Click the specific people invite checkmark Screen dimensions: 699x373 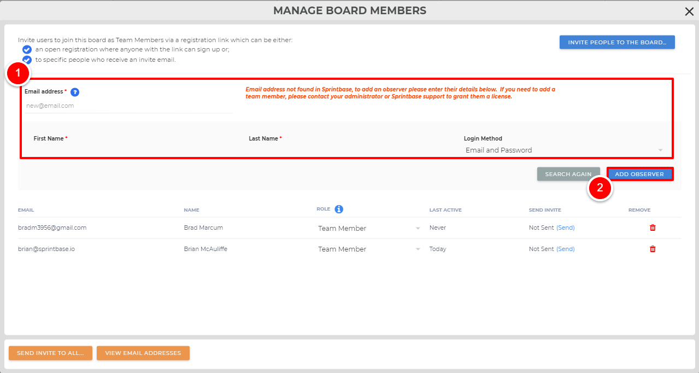click(27, 60)
